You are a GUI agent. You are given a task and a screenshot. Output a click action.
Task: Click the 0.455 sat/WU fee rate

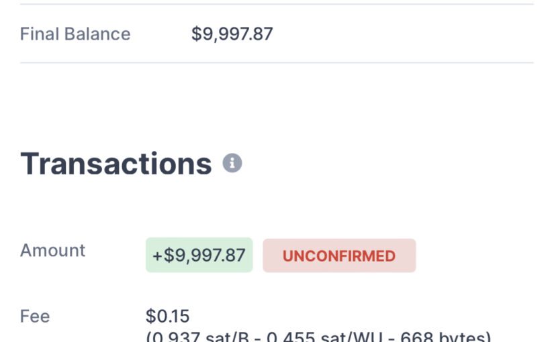pyautogui.click(x=322, y=337)
